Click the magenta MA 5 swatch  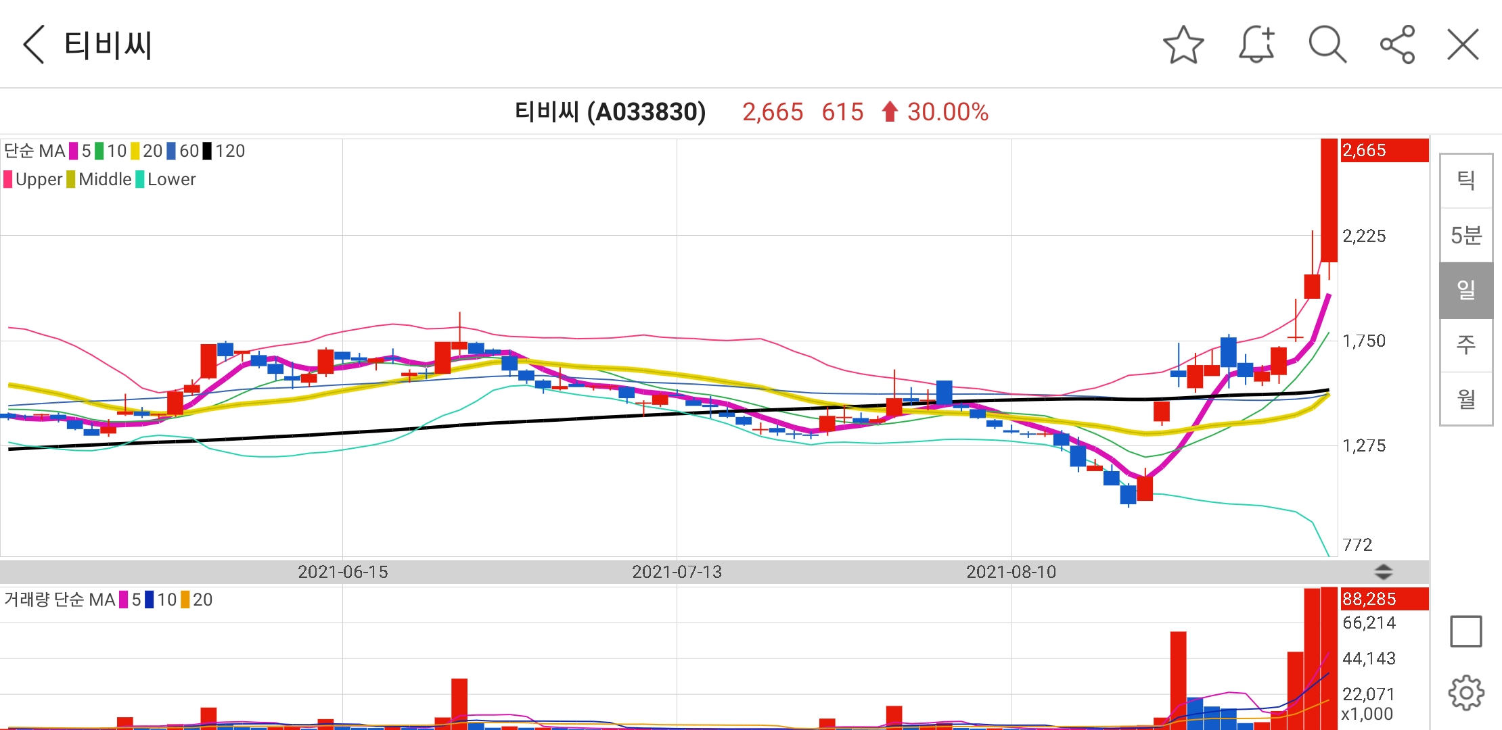pyautogui.click(x=74, y=151)
